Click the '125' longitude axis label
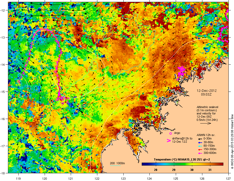 pos(176,178)
